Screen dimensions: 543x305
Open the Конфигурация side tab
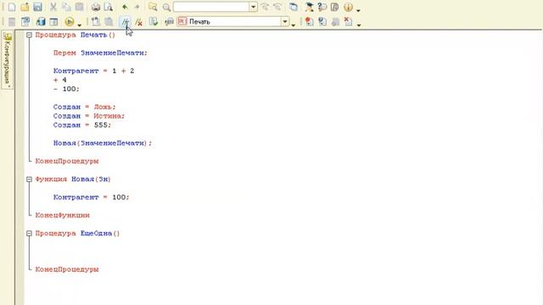coord(8,60)
